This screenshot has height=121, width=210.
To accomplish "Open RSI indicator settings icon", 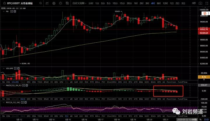I will 22,102.
